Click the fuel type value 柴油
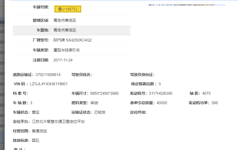This screenshot has height=150, width=238. 94,103
